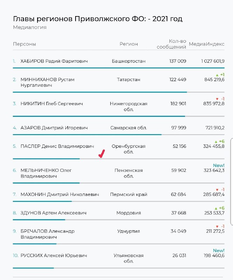Click red down arrow above 285 687,4
Screen dimensions: 233x280
point(217,190)
